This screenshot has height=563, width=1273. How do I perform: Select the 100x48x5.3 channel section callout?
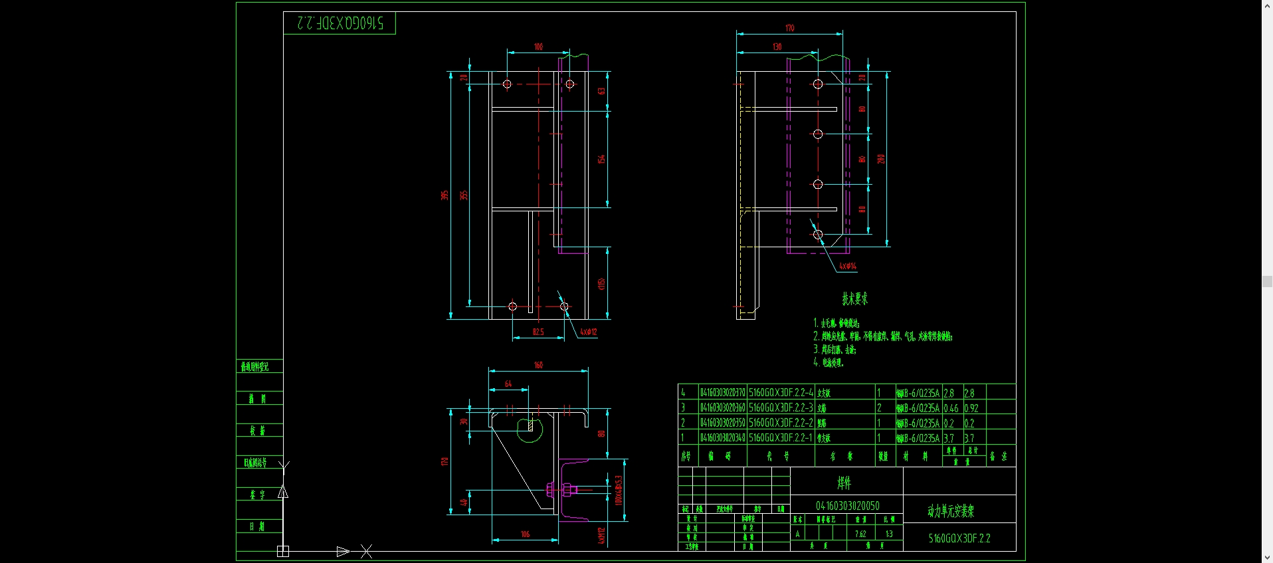pos(619,490)
